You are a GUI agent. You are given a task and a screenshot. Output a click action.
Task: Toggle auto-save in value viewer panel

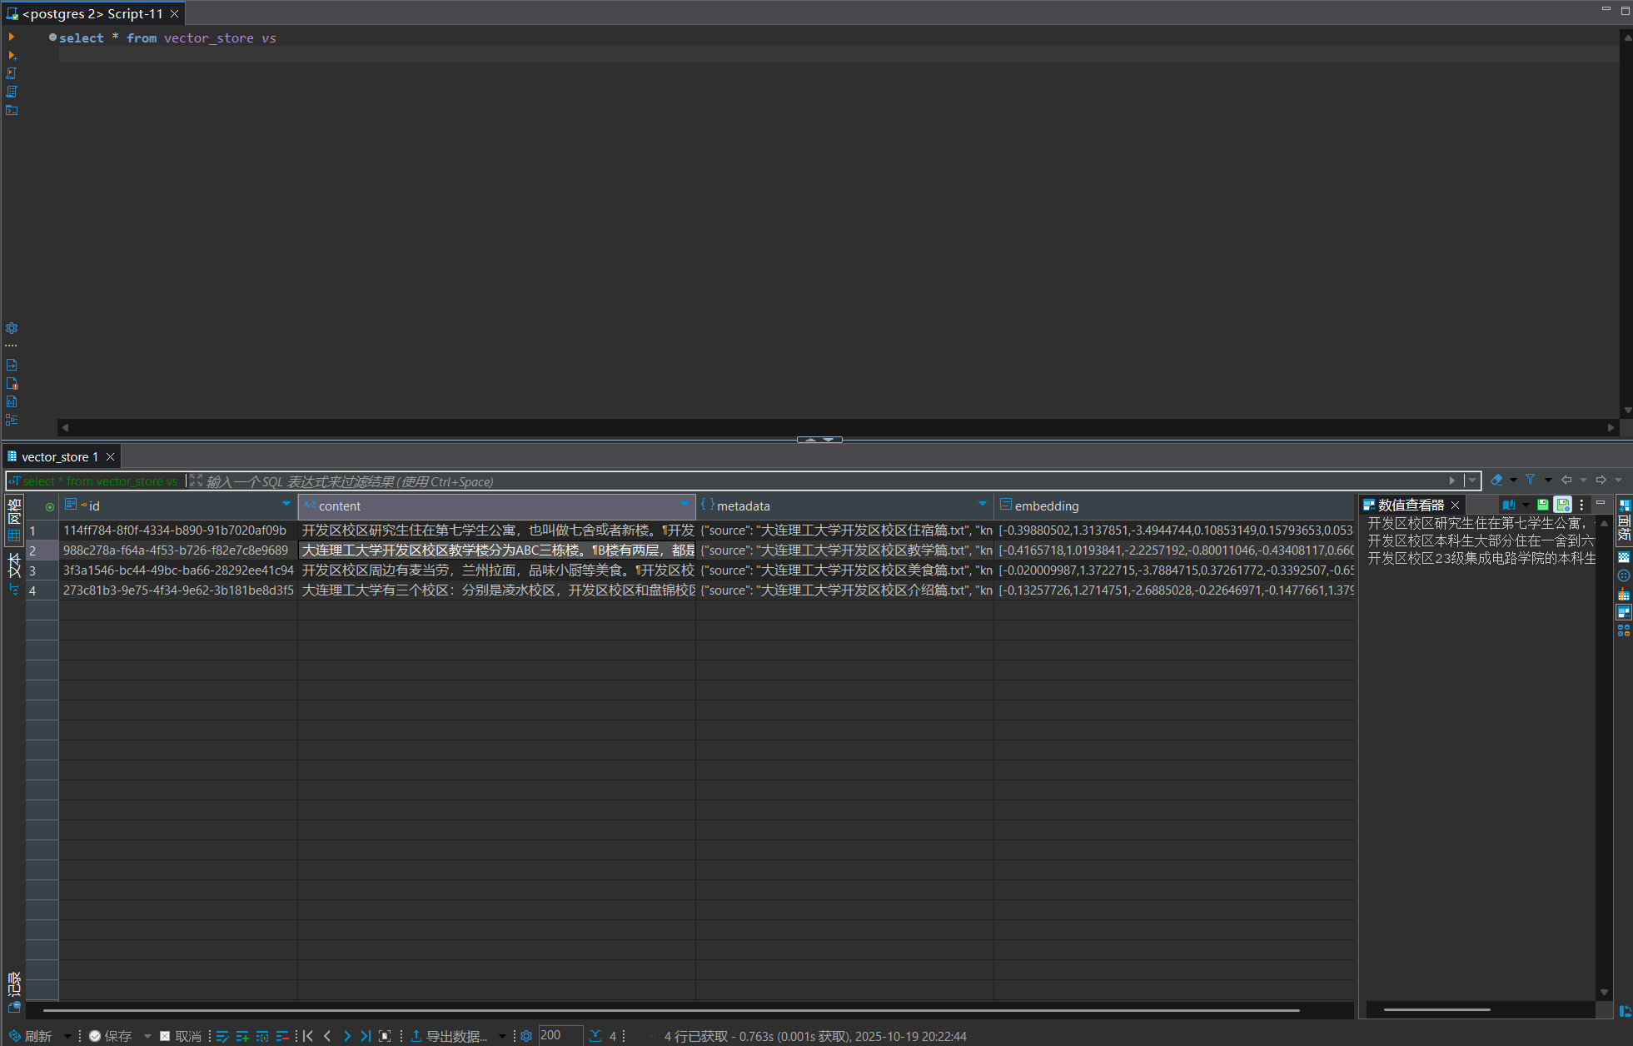[x=1562, y=505]
